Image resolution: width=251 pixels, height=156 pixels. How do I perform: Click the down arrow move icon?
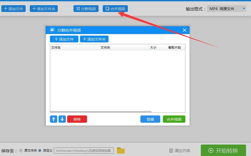click(62, 119)
